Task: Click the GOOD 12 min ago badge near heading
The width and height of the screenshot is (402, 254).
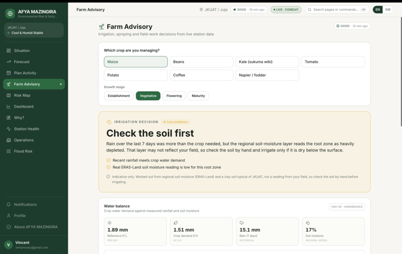Action: [x=352, y=26]
